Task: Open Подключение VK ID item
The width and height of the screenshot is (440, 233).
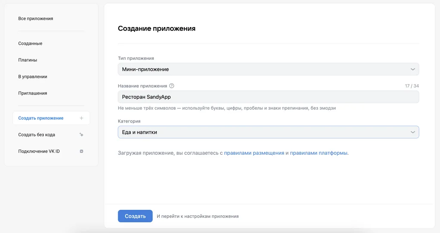Action: tap(52, 151)
